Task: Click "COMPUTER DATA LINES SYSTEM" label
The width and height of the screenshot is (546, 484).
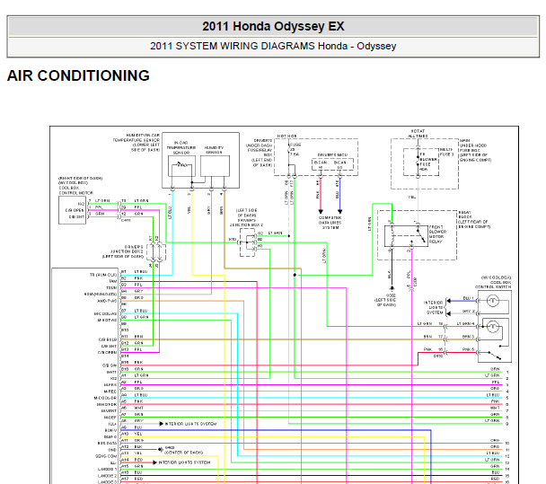Action: pyautogui.click(x=330, y=223)
